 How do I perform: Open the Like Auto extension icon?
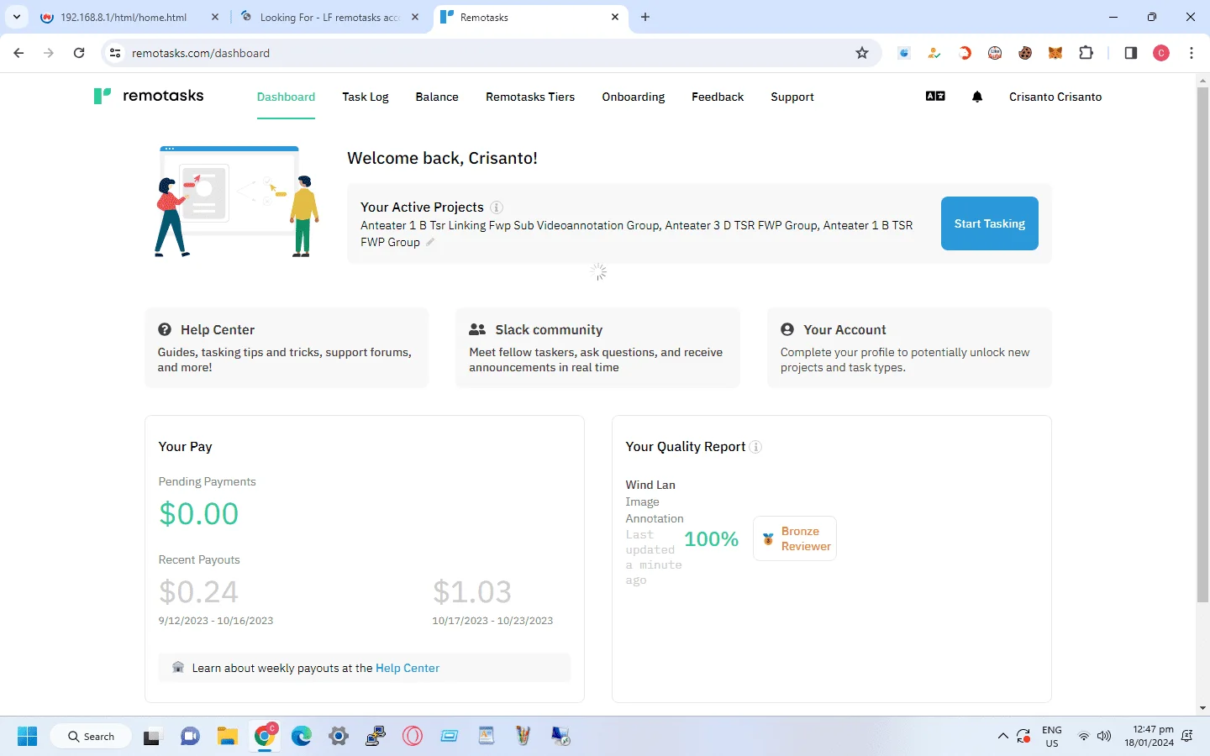coord(995,53)
